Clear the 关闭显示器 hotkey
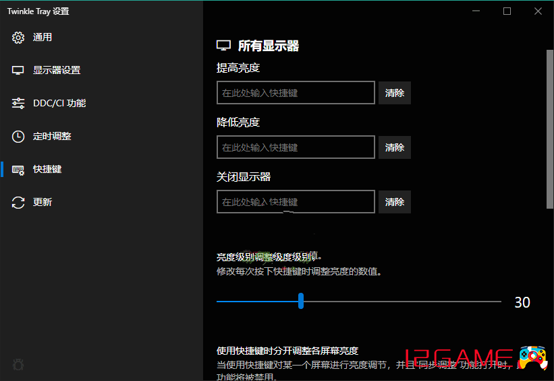The width and height of the screenshot is (554, 381). point(394,202)
